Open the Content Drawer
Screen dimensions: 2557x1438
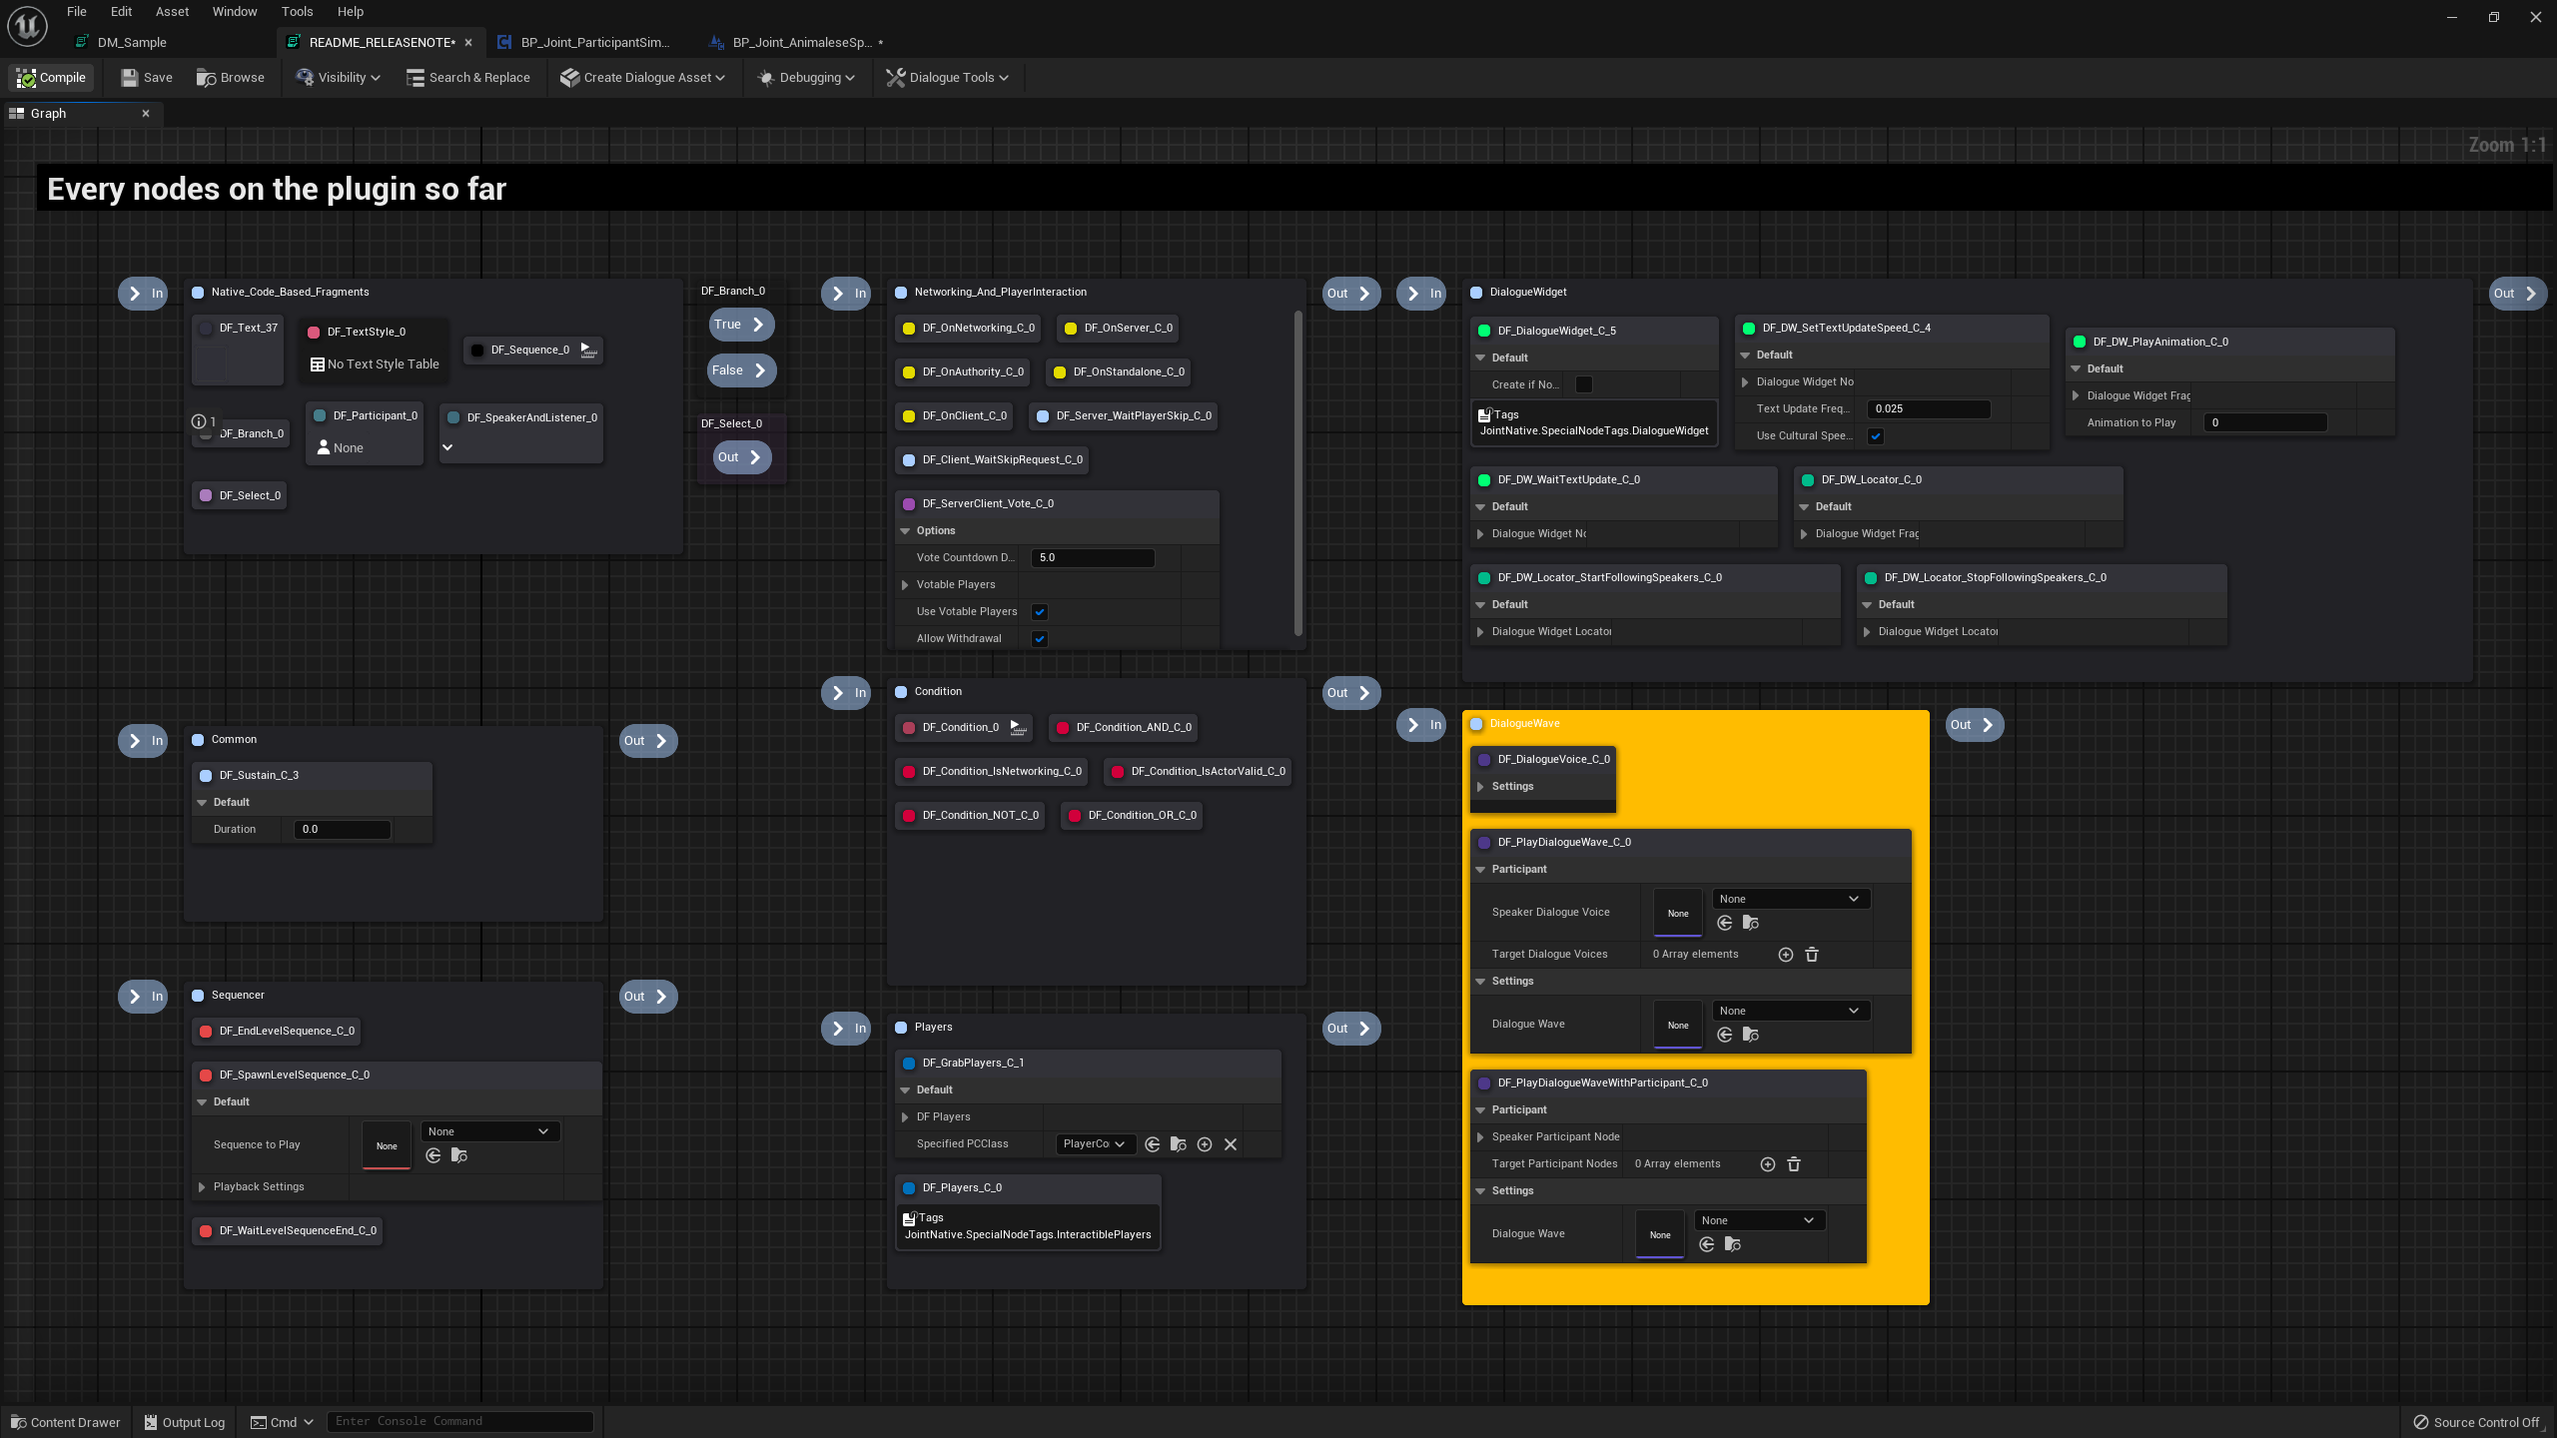[66, 1422]
